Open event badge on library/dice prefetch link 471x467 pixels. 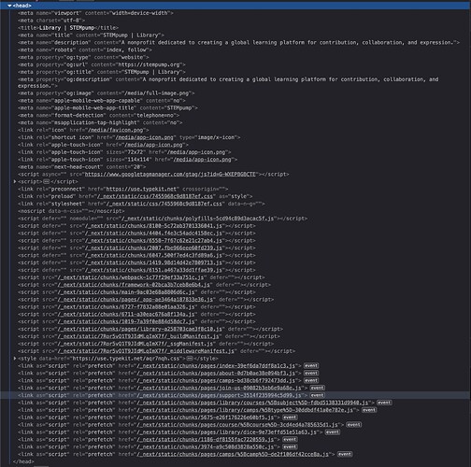point(333,432)
